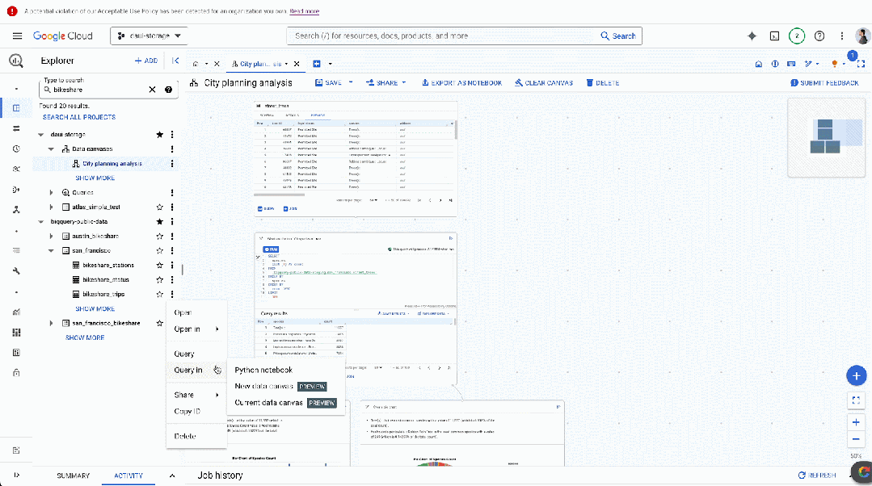Close the City planning analysis tab

pos(297,64)
